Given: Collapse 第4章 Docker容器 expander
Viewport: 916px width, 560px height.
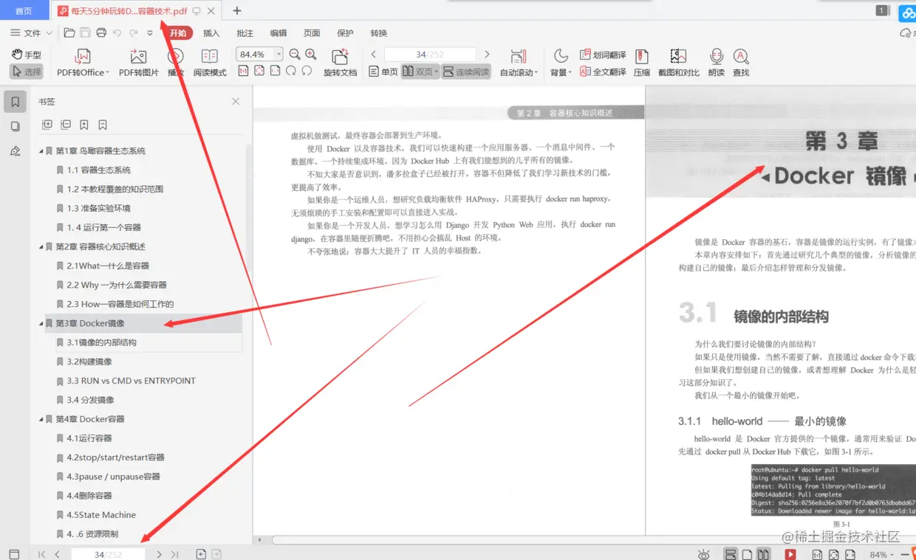Looking at the screenshot, I should click(41, 419).
